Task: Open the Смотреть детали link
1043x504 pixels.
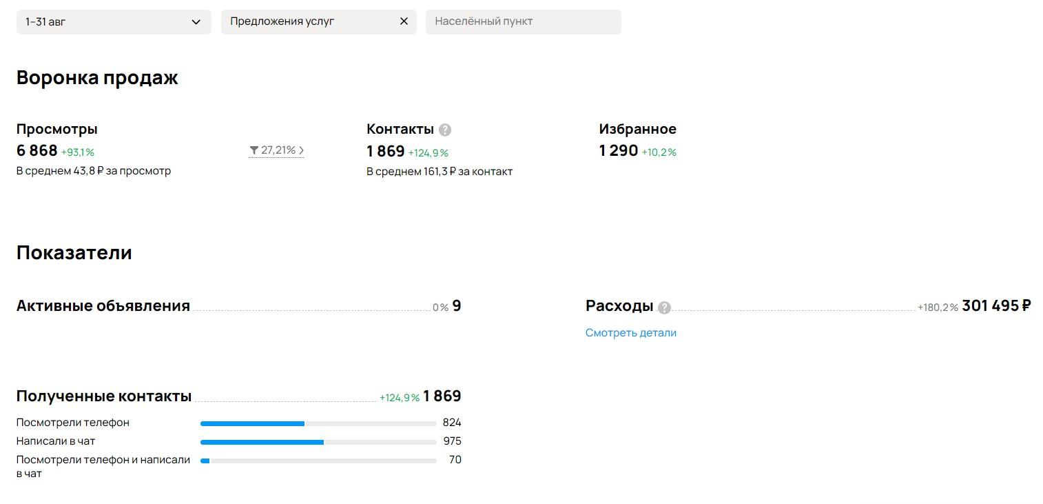Action: tap(631, 332)
